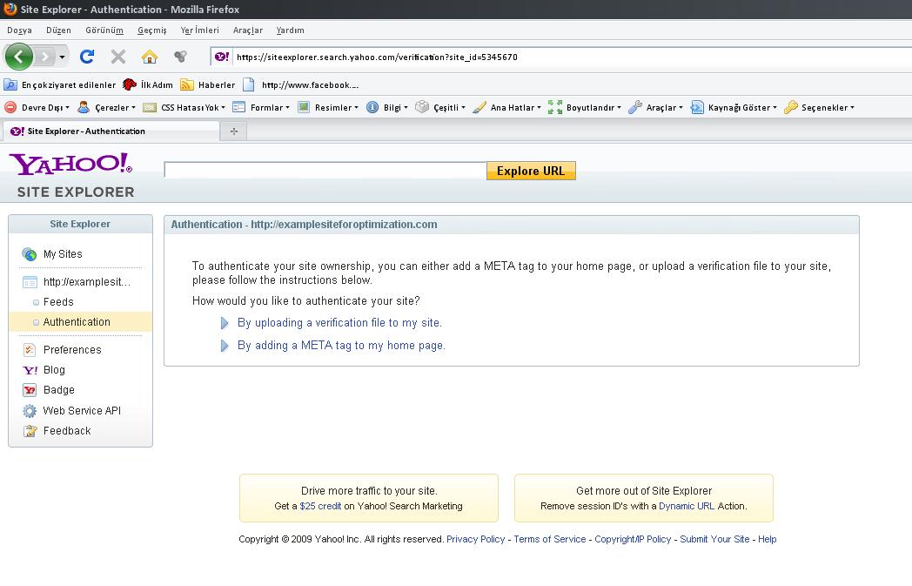Click the İlk Adım bookmark
Screen dimensions: 912x586
pos(148,85)
